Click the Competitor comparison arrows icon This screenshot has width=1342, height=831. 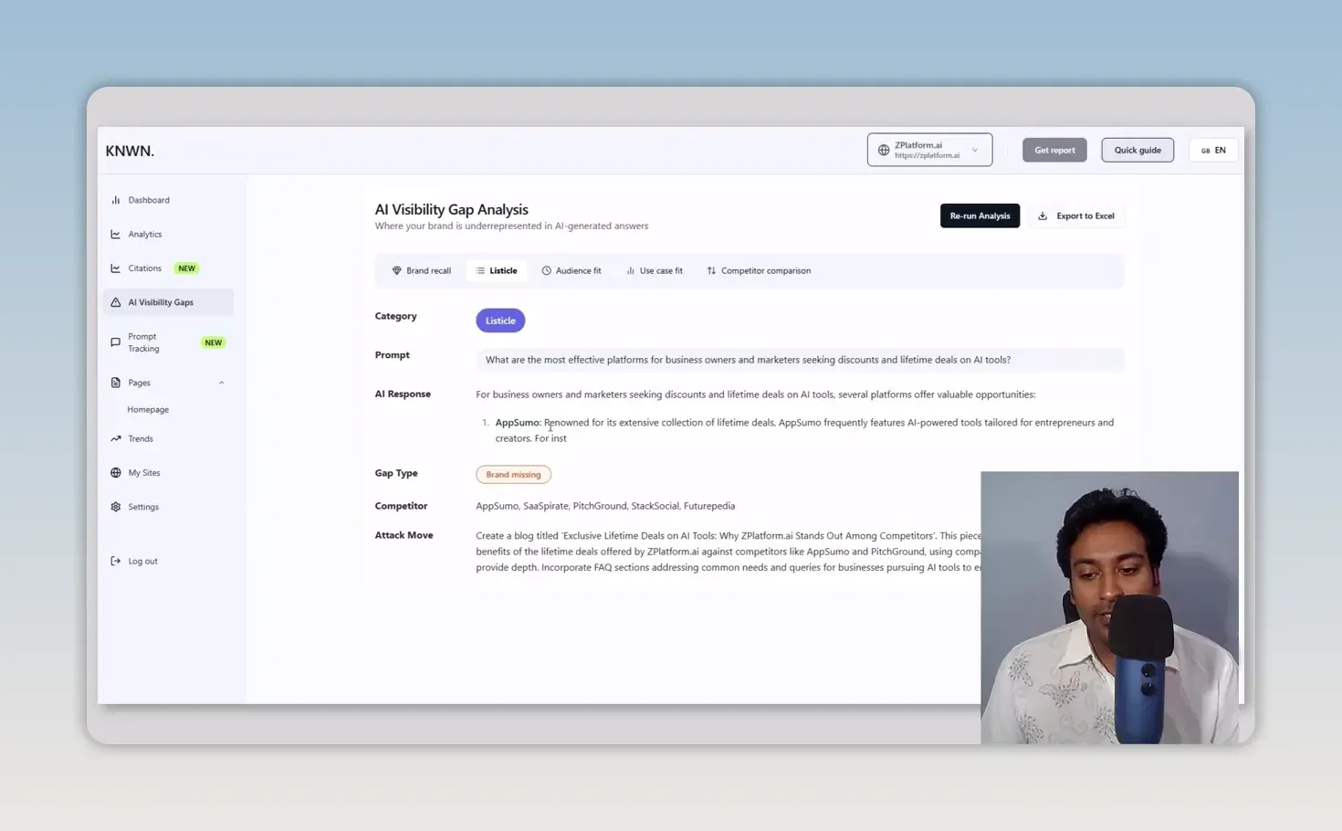[711, 270]
